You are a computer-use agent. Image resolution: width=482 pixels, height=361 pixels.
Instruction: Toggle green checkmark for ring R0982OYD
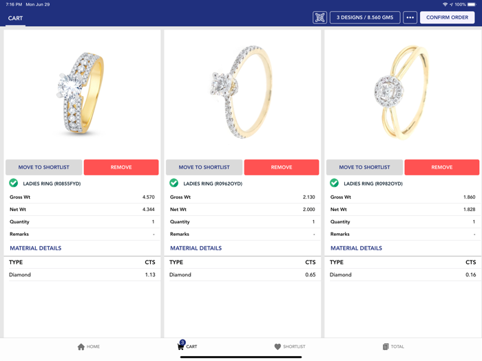[334, 183]
